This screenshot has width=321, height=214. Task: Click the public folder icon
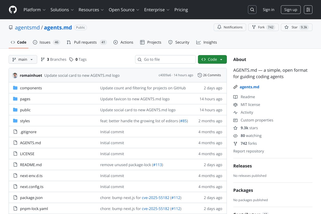point(15,110)
